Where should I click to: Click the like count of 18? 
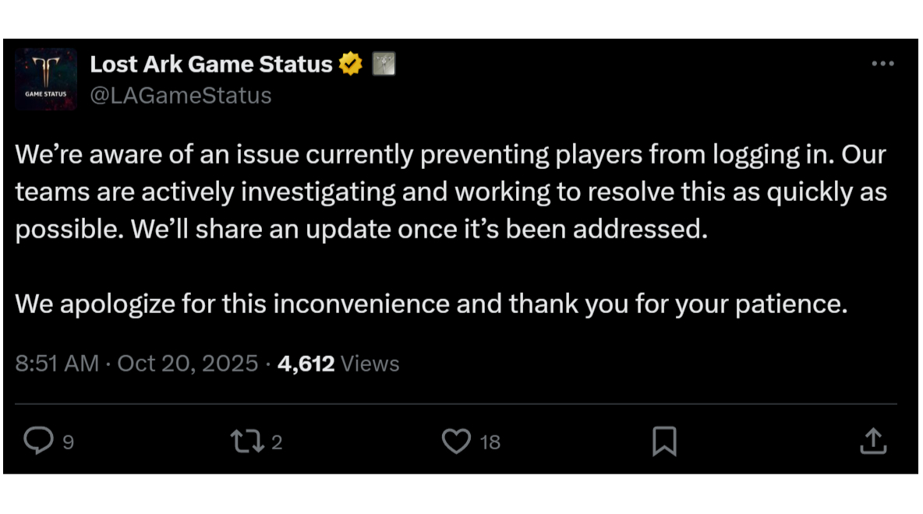pos(490,442)
